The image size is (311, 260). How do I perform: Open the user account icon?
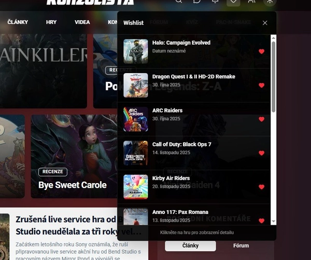[x=251, y=2]
